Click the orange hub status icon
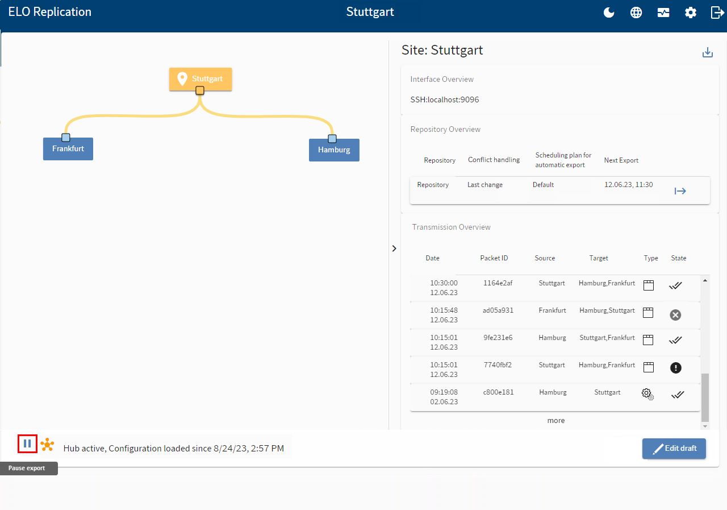This screenshot has width=727, height=510. (x=47, y=445)
